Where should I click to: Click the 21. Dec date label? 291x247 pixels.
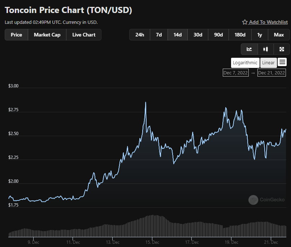pos(271,242)
